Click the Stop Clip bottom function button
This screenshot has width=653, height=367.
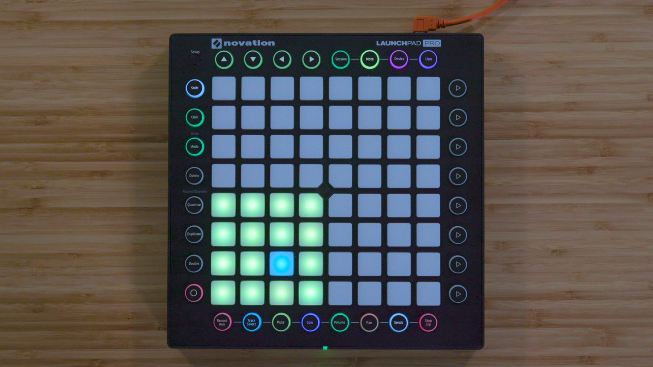click(428, 322)
